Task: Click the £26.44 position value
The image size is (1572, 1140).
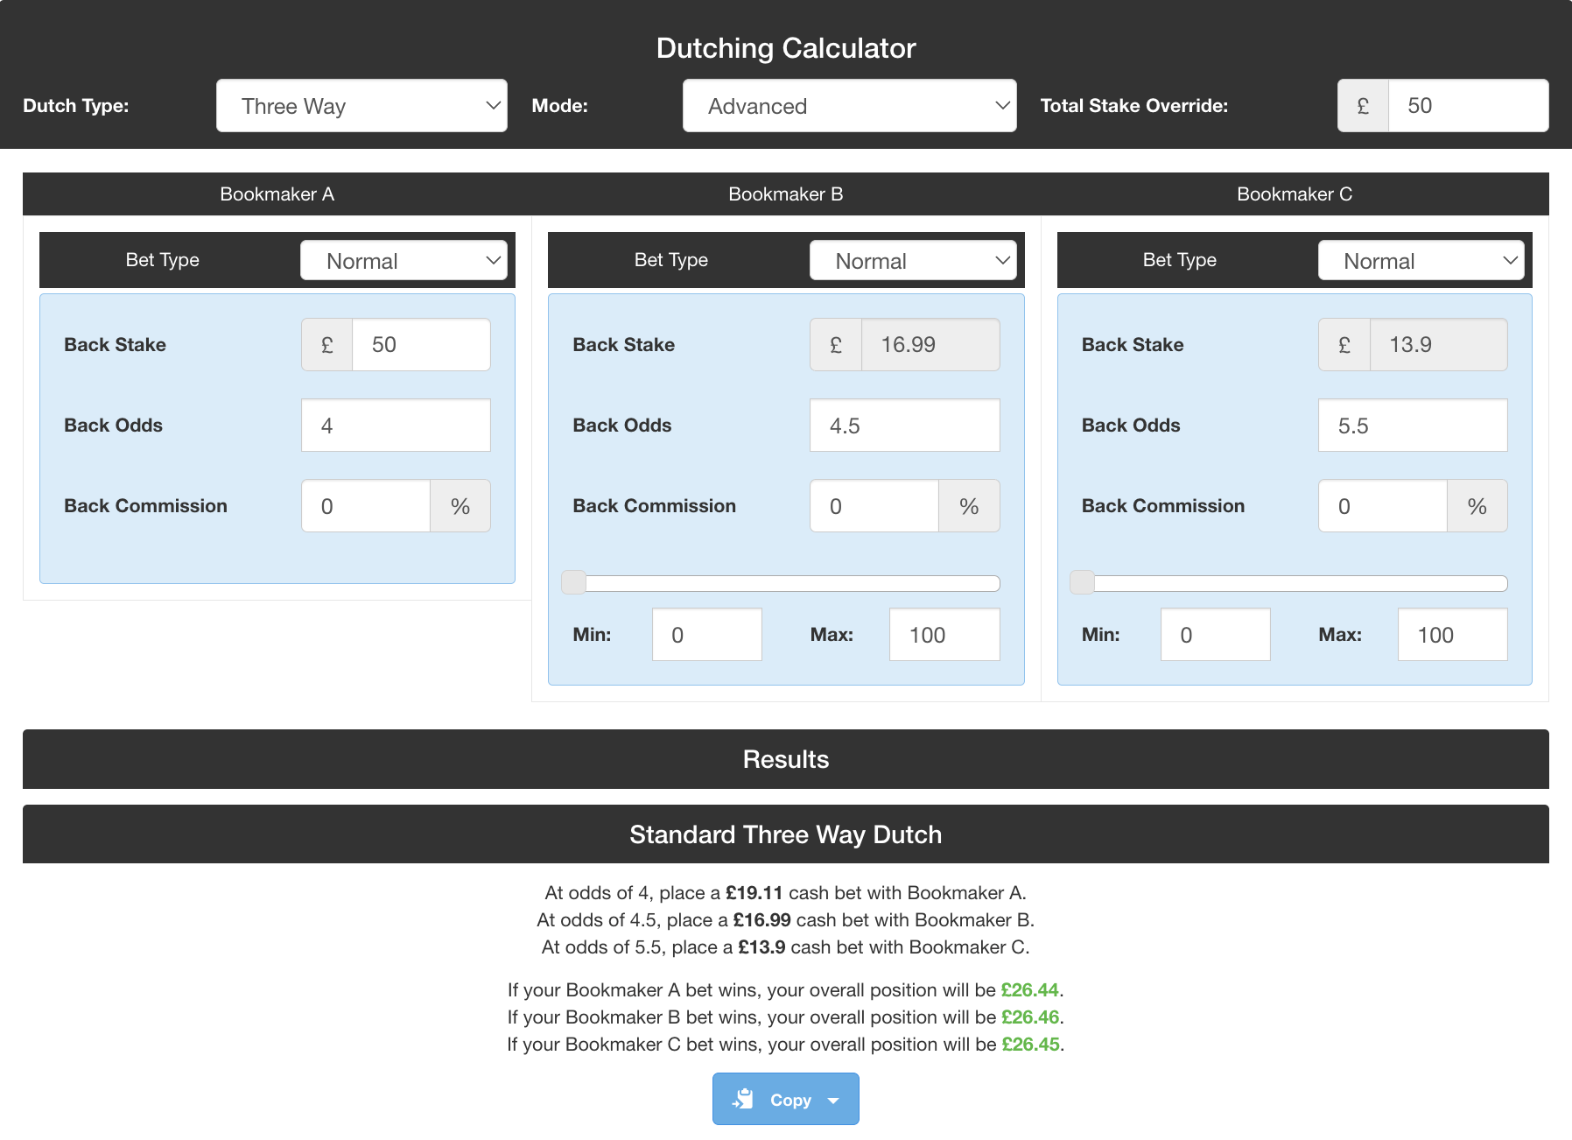Action: (1030, 990)
